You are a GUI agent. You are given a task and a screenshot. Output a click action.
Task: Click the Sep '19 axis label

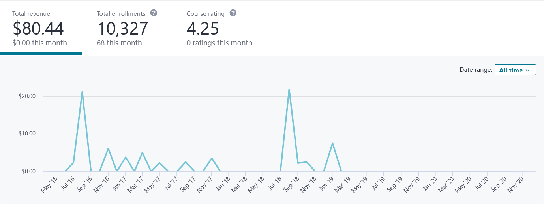[394, 184]
